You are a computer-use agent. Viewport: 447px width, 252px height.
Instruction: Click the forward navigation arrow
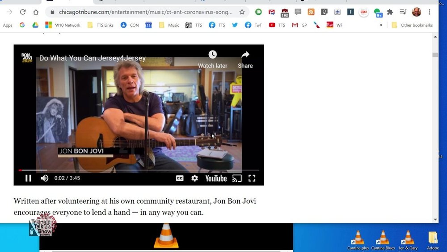10,12
